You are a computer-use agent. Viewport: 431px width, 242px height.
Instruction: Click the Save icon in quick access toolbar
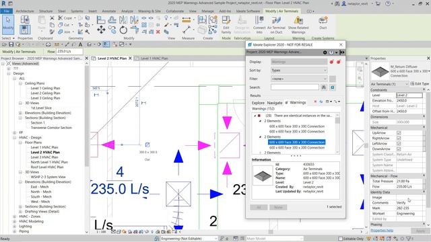[11, 44]
